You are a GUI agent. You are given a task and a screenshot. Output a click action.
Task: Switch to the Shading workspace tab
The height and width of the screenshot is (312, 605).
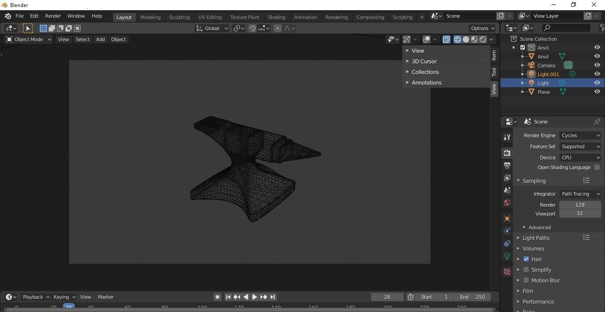pyautogui.click(x=276, y=17)
